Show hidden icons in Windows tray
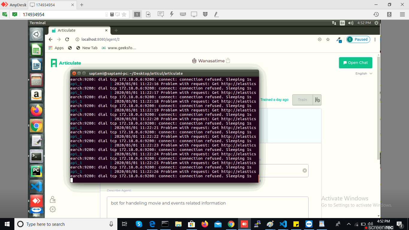Screen dimensions: 409x230 (x=349, y=224)
